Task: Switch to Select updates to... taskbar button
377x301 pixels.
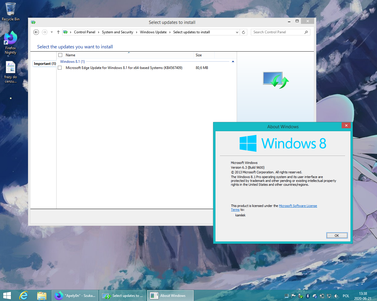Action: [x=123, y=295]
